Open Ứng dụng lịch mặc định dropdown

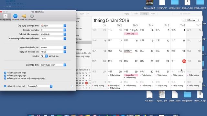click(x=53, y=26)
